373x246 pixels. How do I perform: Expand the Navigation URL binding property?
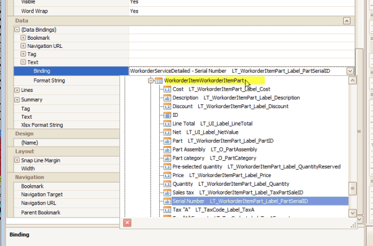pyautogui.click(x=23, y=46)
